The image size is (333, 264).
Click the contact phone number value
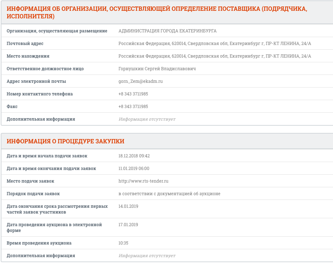tap(133, 94)
